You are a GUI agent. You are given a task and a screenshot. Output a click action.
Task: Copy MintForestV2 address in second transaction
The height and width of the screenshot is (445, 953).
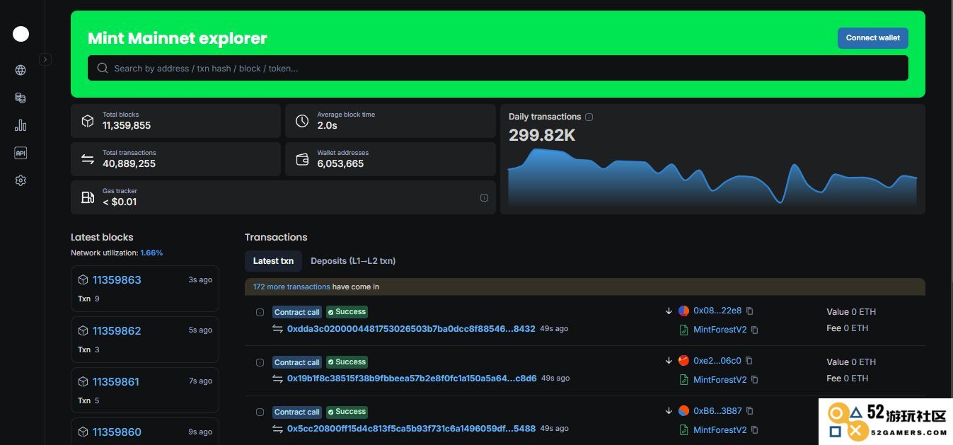755,380
